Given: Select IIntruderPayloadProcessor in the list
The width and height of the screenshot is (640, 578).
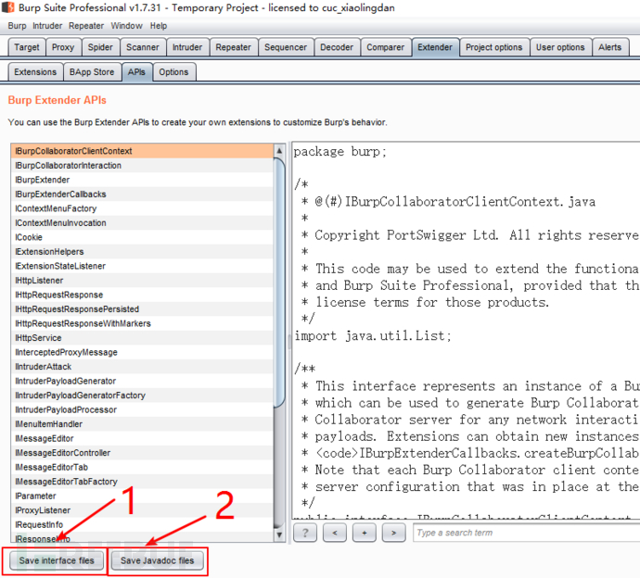Looking at the screenshot, I should (x=142, y=409).
